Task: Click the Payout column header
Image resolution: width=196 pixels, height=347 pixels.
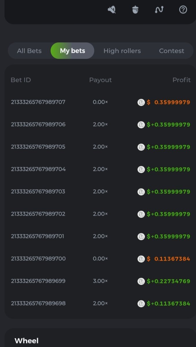Action: [x=100, y=80]
